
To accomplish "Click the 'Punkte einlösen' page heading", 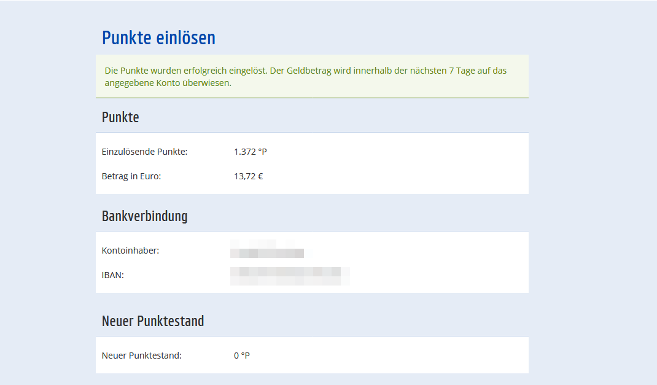I will 158,38.
